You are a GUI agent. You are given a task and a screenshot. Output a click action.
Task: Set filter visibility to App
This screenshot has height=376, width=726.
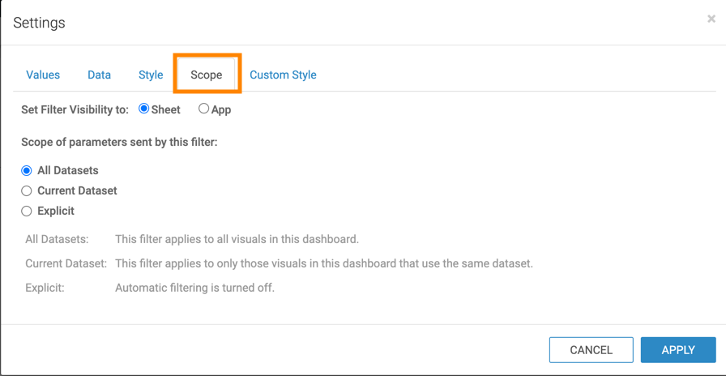tap(204, 109)
